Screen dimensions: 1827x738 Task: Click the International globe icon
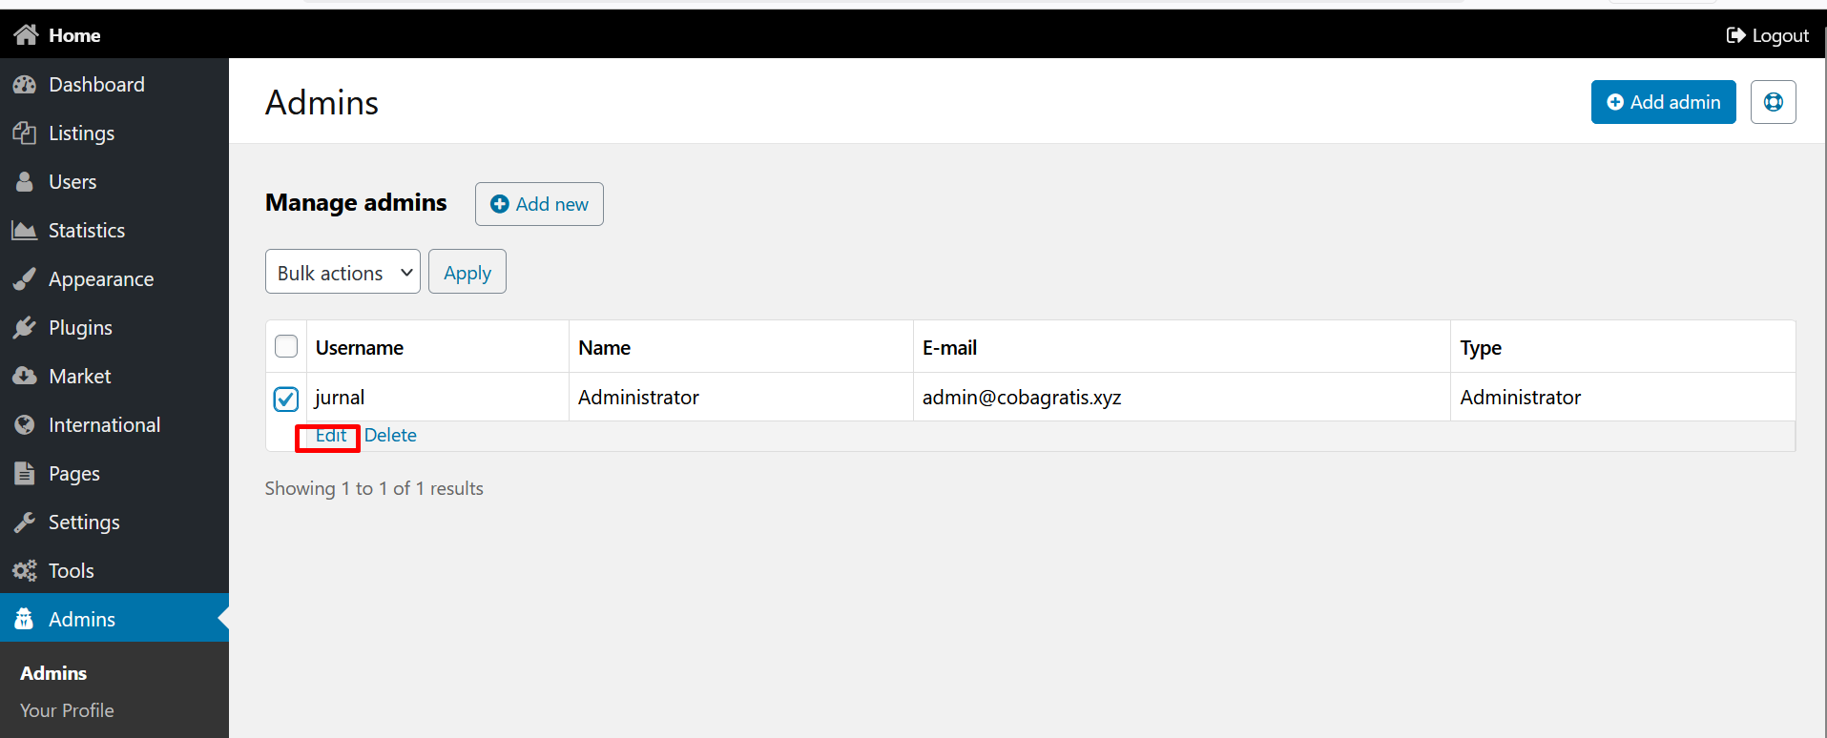coord(25,425)
